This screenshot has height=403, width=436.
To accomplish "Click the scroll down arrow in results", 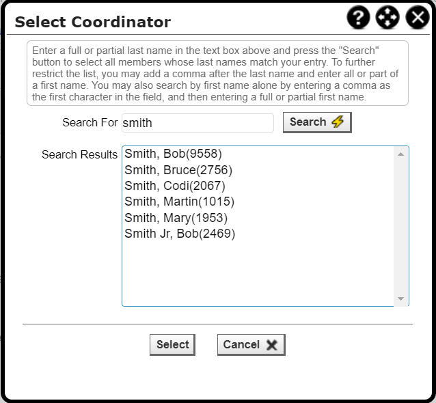I will [x=400, y=298].
